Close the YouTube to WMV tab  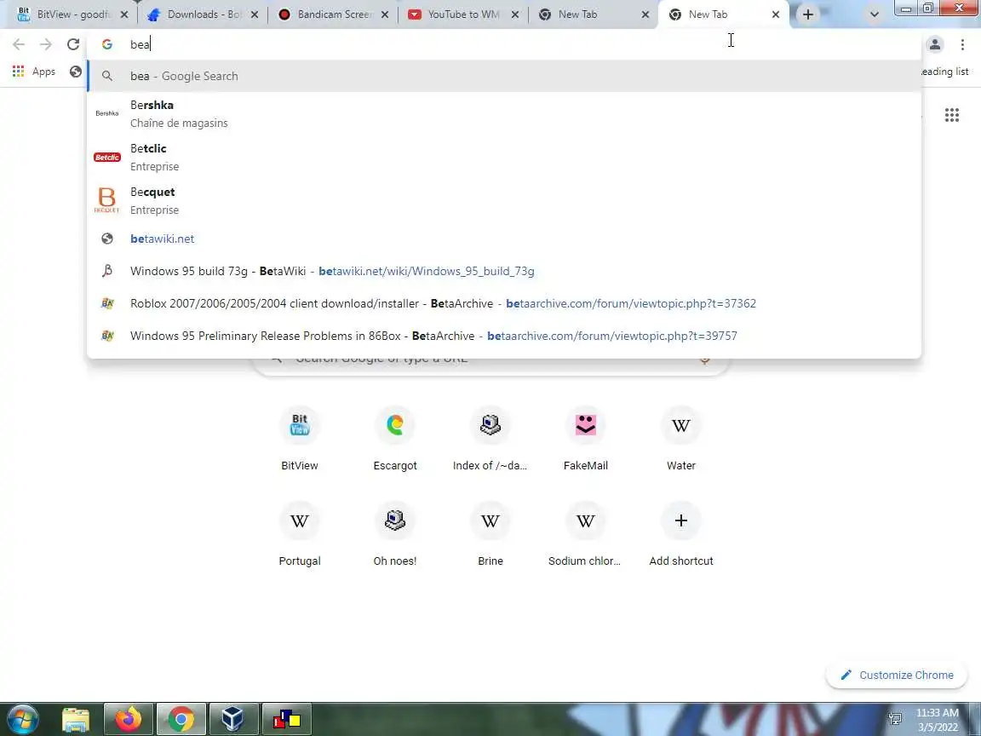click(x=515, y=14)
